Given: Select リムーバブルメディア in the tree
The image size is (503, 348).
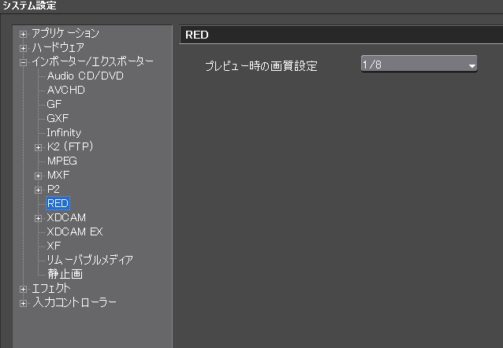Looking at the screenshot, I should click(x=90, y=260).
